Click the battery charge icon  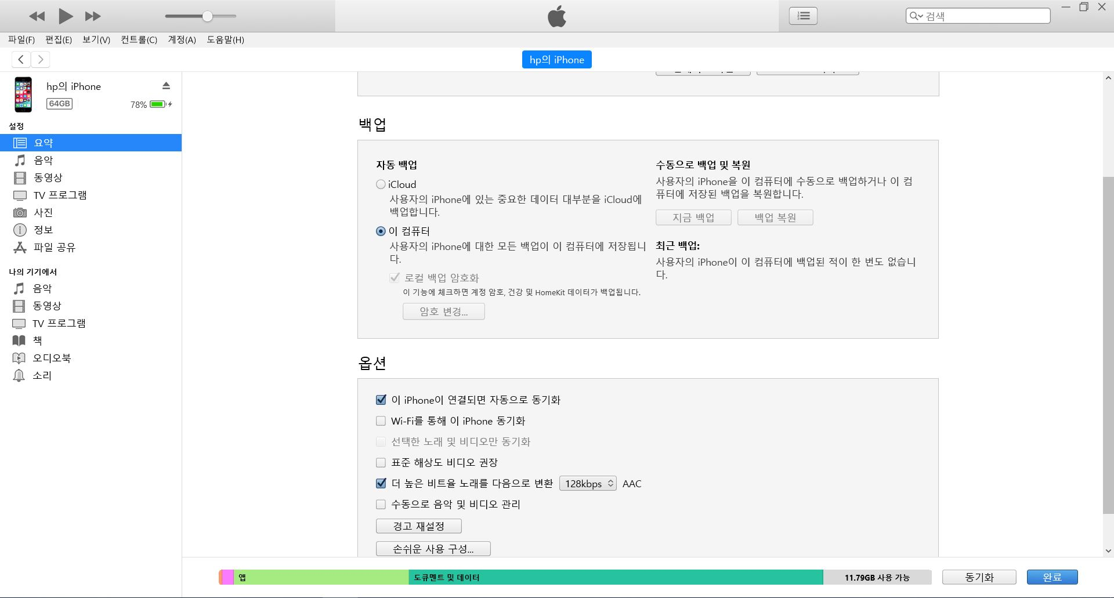[x=160, y=104]
